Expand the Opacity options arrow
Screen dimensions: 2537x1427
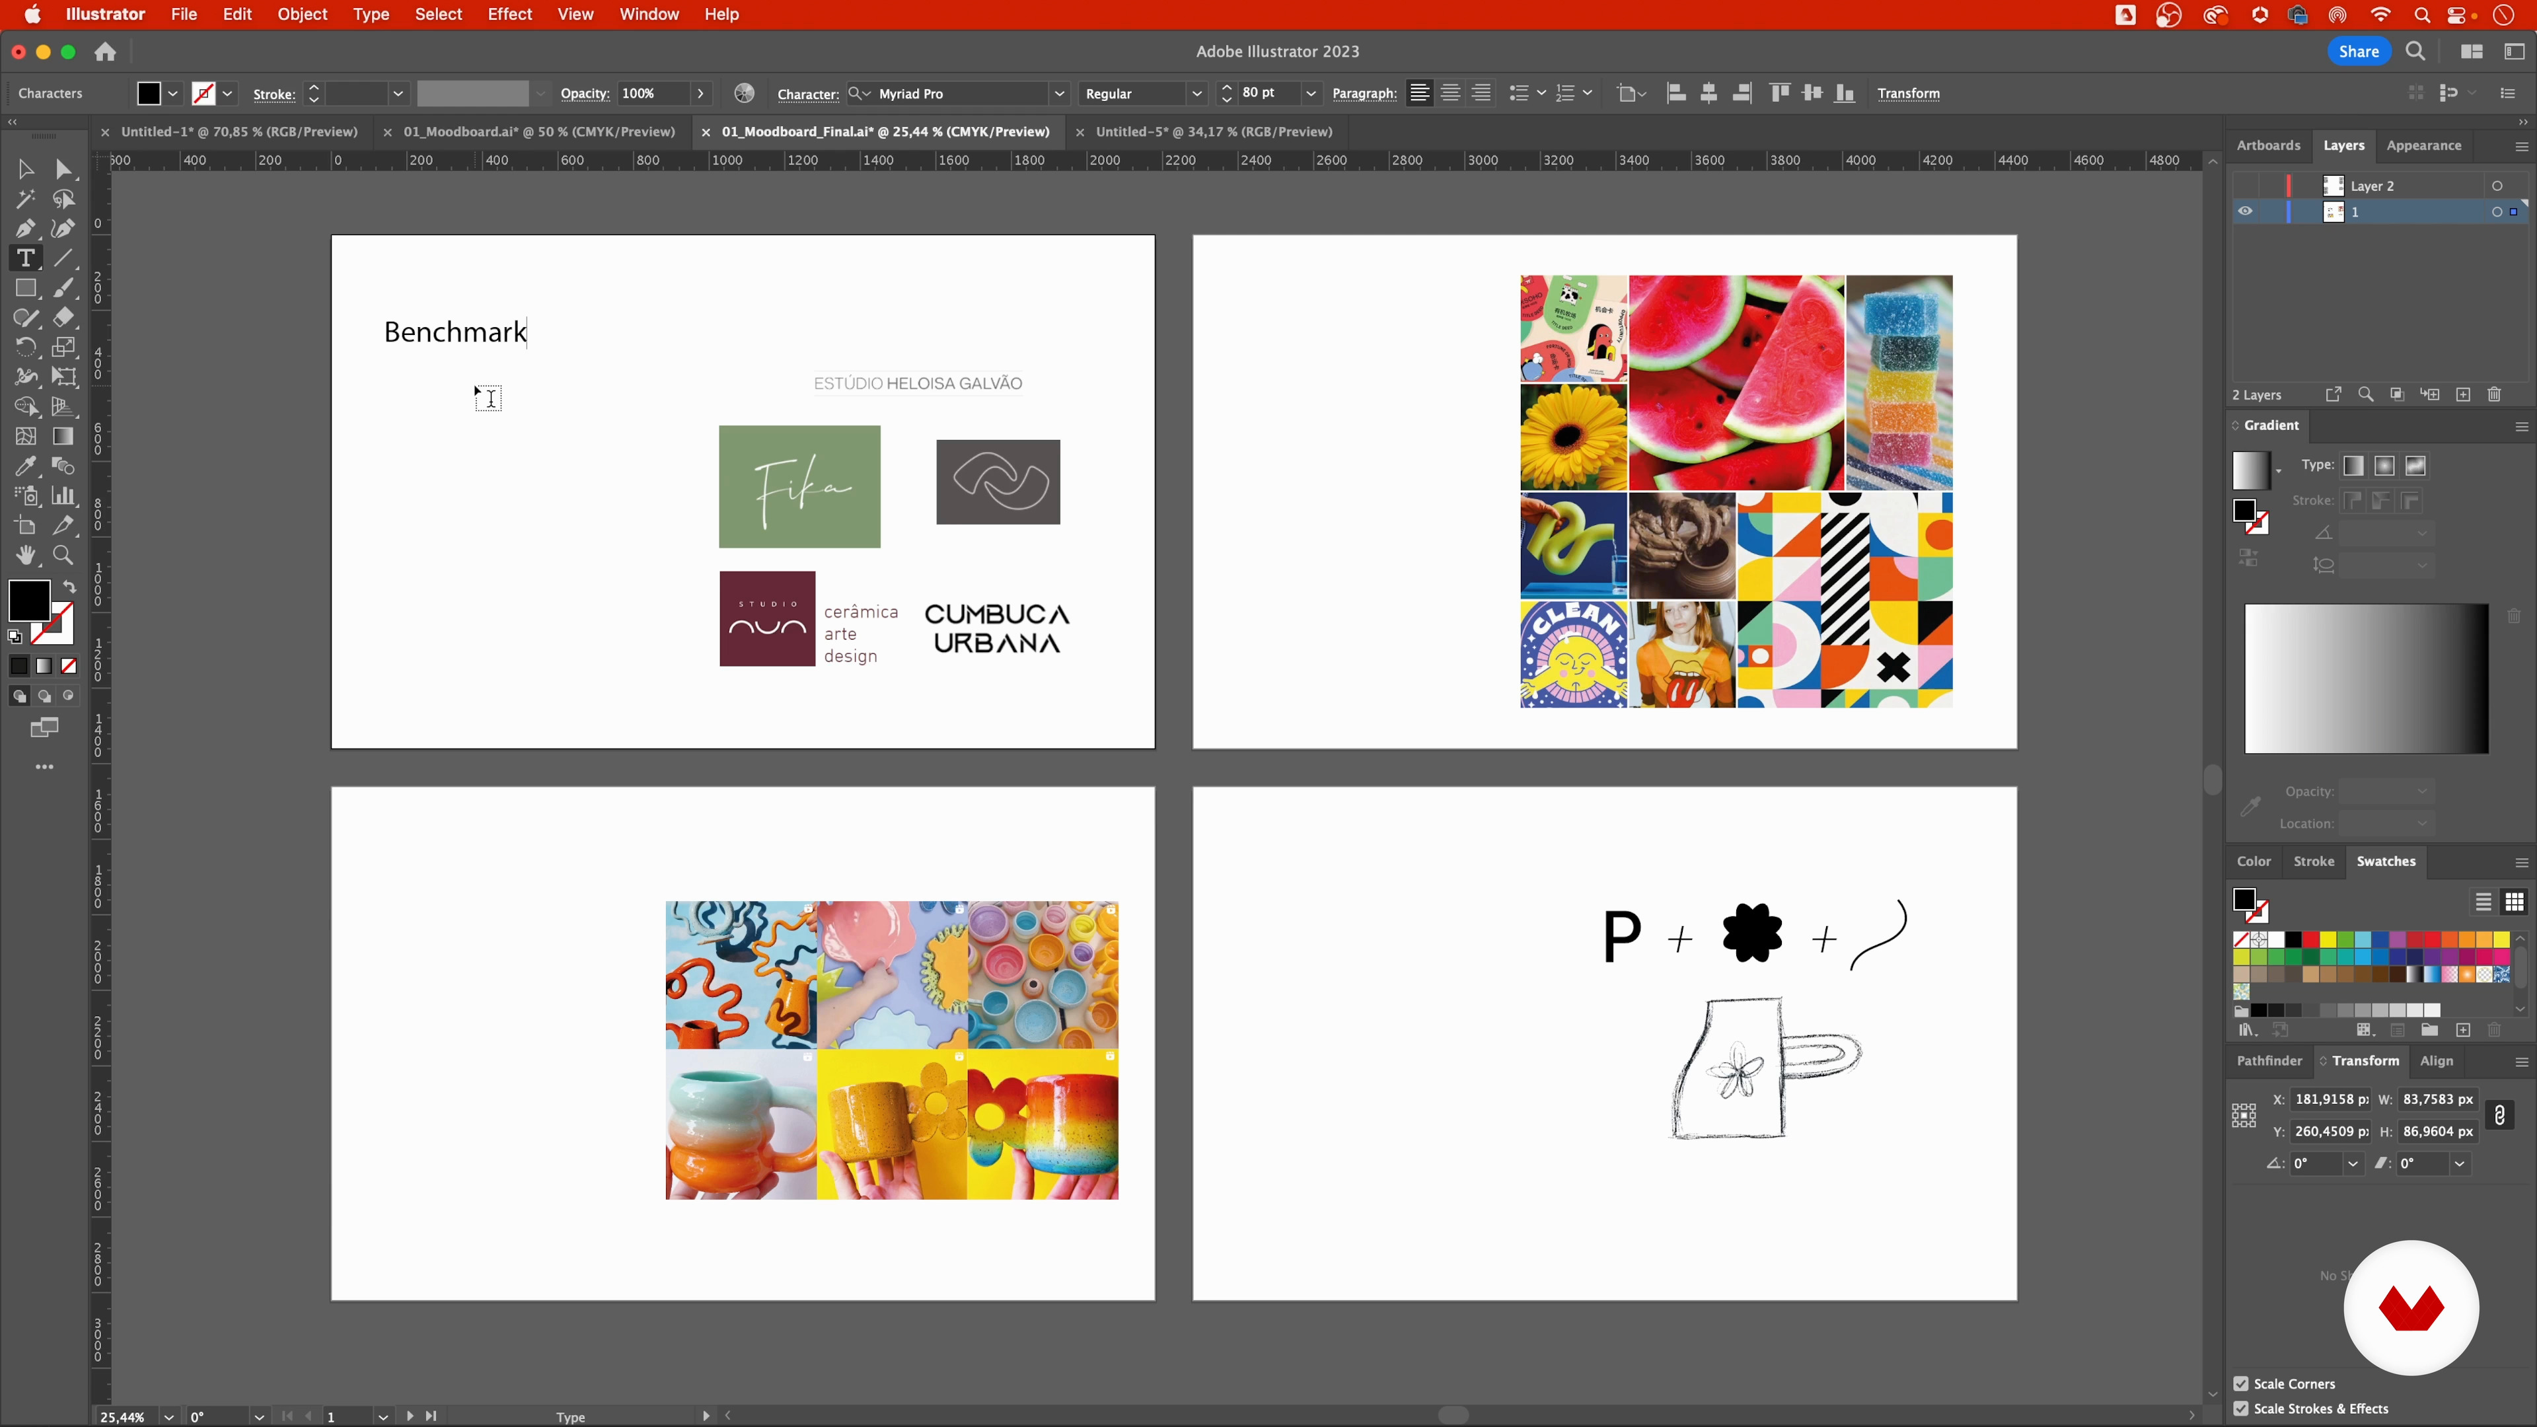pyautogui.click(x=700, y=94)
